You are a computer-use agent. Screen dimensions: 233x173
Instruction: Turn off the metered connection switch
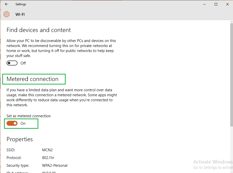coord(12,123)
